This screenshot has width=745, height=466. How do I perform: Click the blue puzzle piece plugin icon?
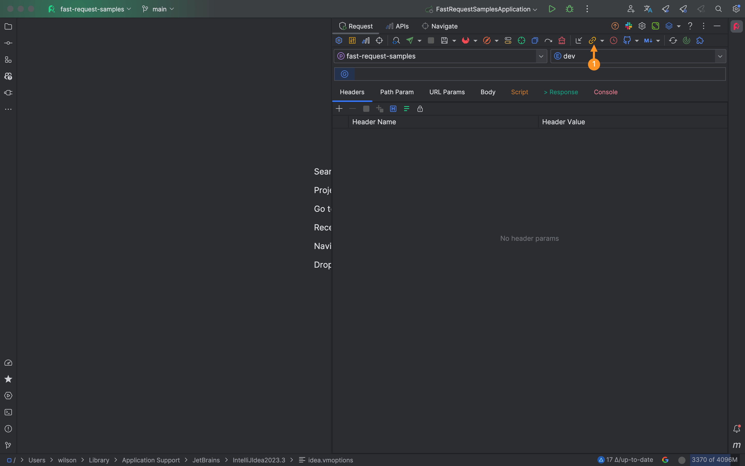point(700,40)
